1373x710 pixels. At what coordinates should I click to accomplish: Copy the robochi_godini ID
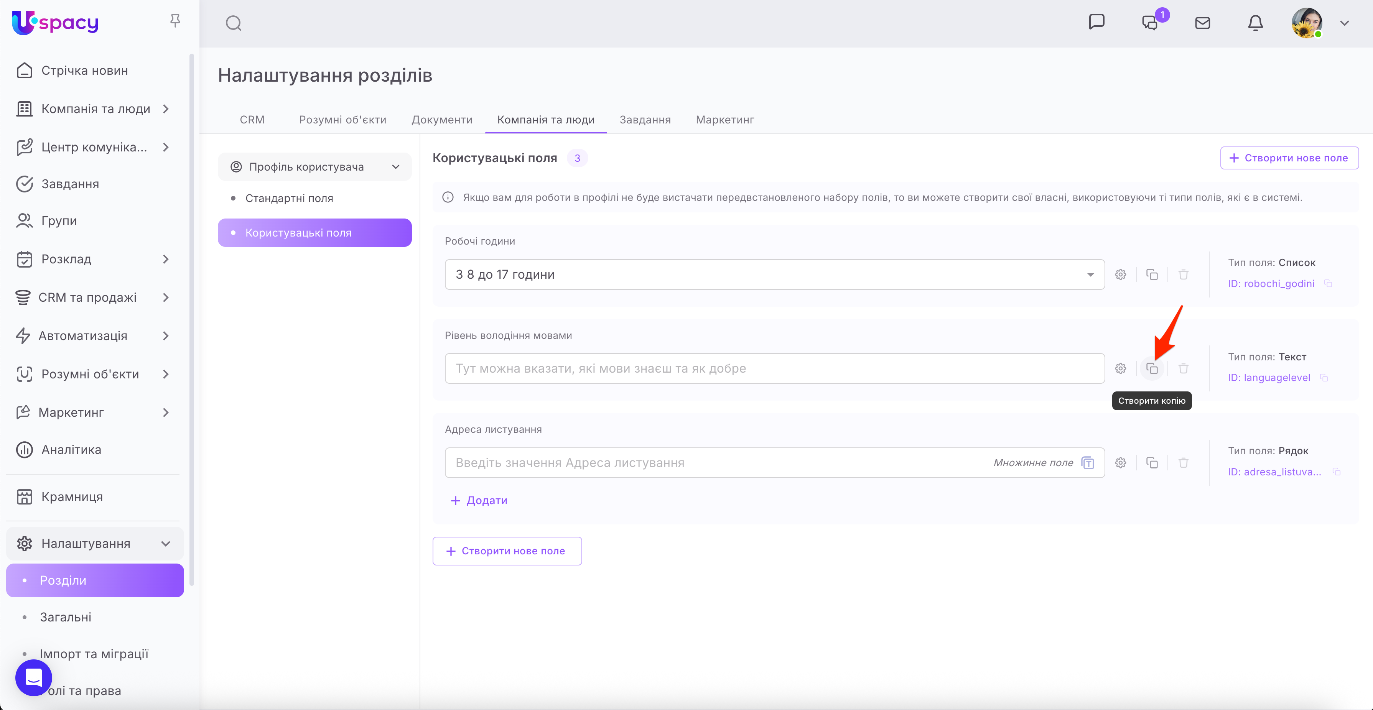[x=1328, y=284]
